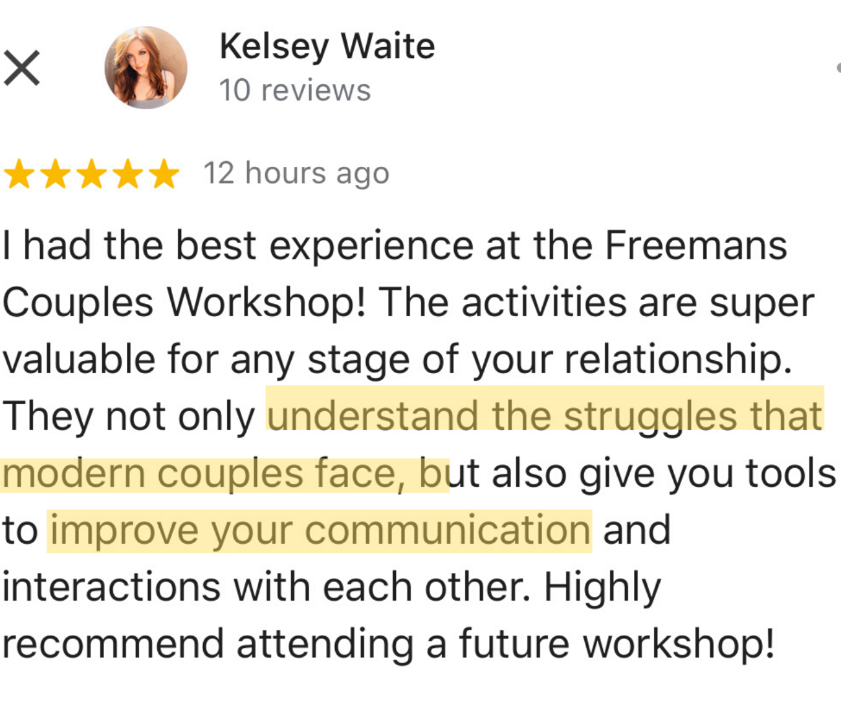Open more options at the right edge
Screen dimensions: 841x708
pos(837,67)
